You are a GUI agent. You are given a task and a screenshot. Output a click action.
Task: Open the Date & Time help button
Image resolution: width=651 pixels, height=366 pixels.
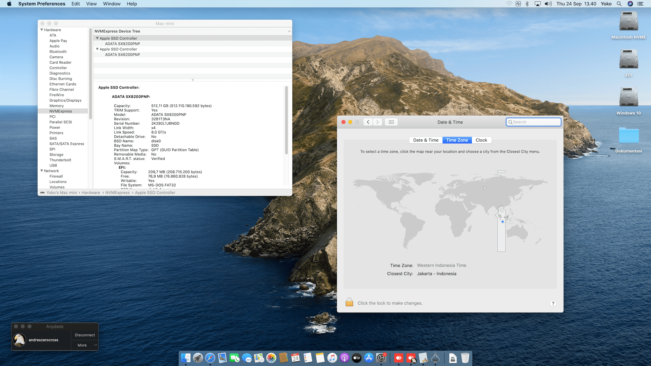pos(553,304)
